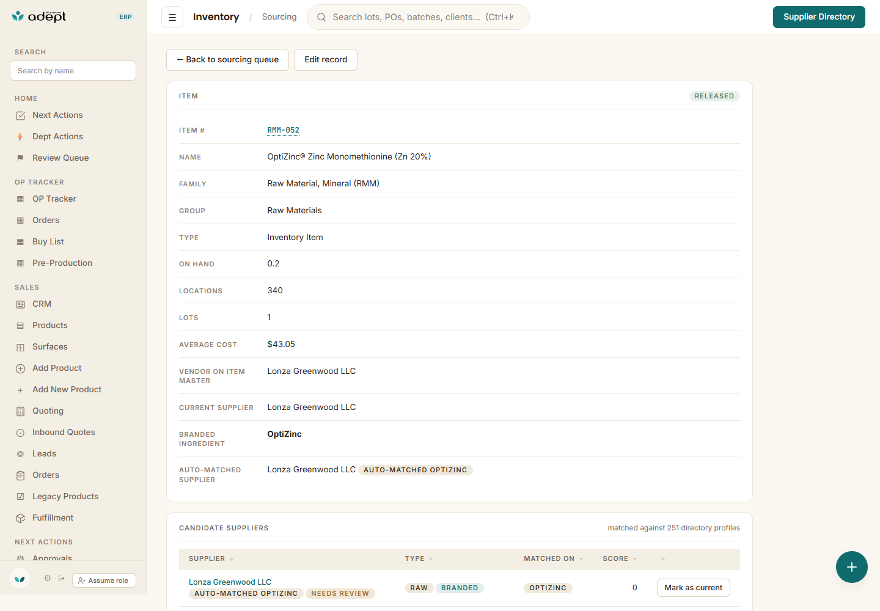Click the circle icon beside Inbound Quotes

(20, 433)
